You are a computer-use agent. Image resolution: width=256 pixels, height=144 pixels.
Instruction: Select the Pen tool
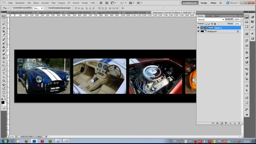4,70
